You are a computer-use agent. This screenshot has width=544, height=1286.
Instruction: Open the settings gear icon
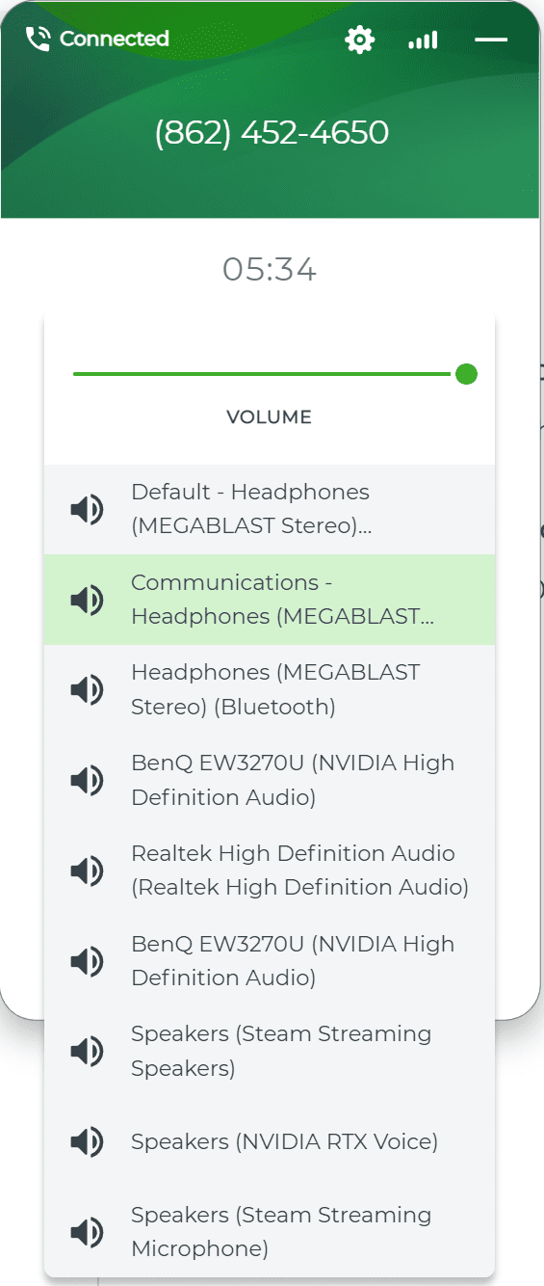(x=360, y=40)
